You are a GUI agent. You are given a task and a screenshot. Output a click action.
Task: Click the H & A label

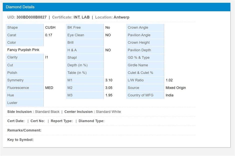pyautogui.click(x=72, y=50)
